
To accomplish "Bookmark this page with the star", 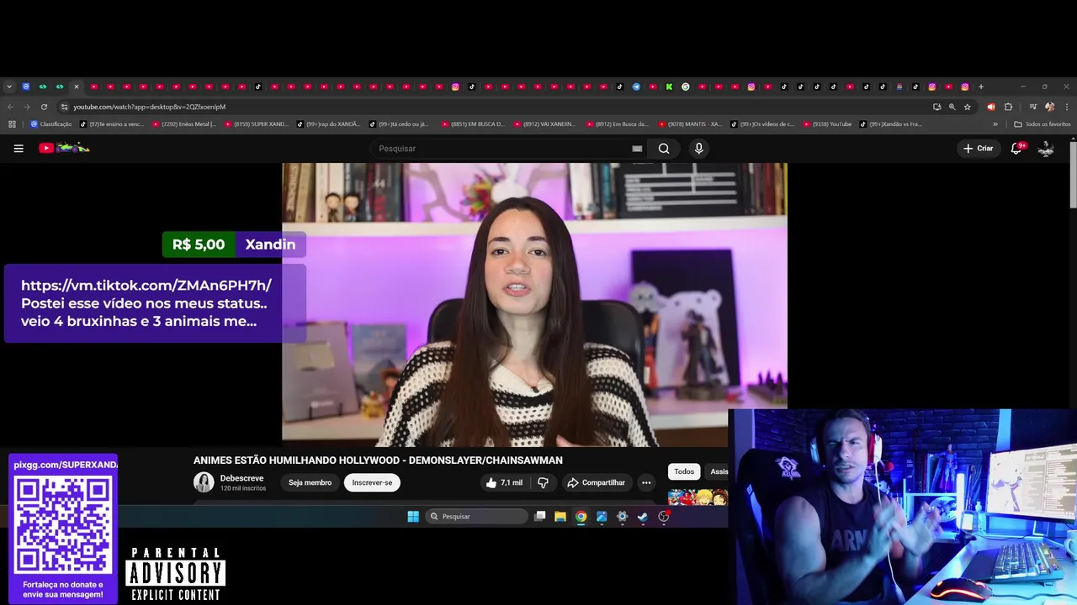I will click(968, 107).
